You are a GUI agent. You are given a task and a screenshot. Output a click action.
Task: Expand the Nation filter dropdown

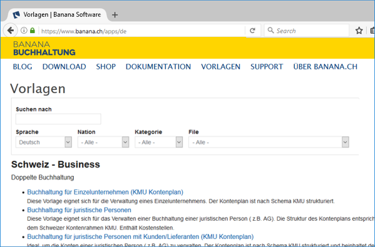pos(103,142)
